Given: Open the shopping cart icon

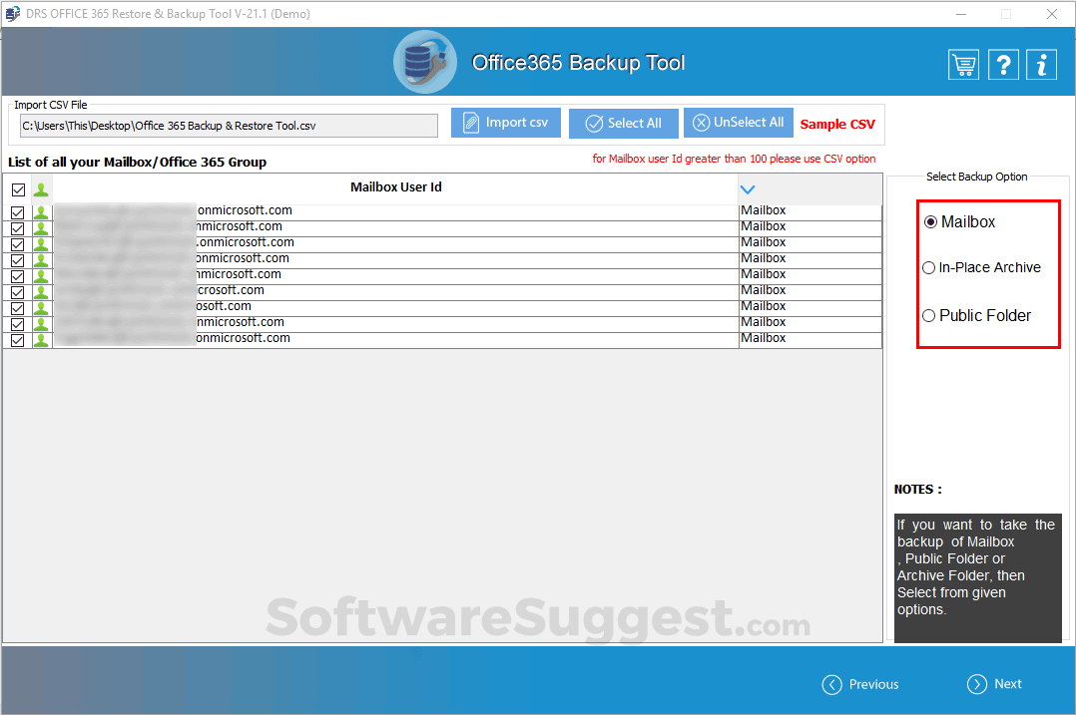Looking at the screenshot, I should pos(963,63).
